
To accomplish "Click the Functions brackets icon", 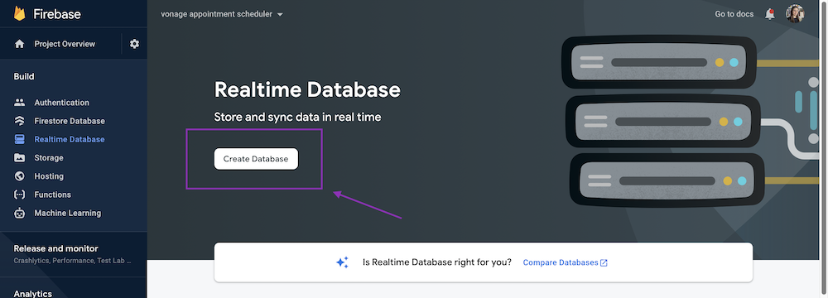I will click(20, 195).
